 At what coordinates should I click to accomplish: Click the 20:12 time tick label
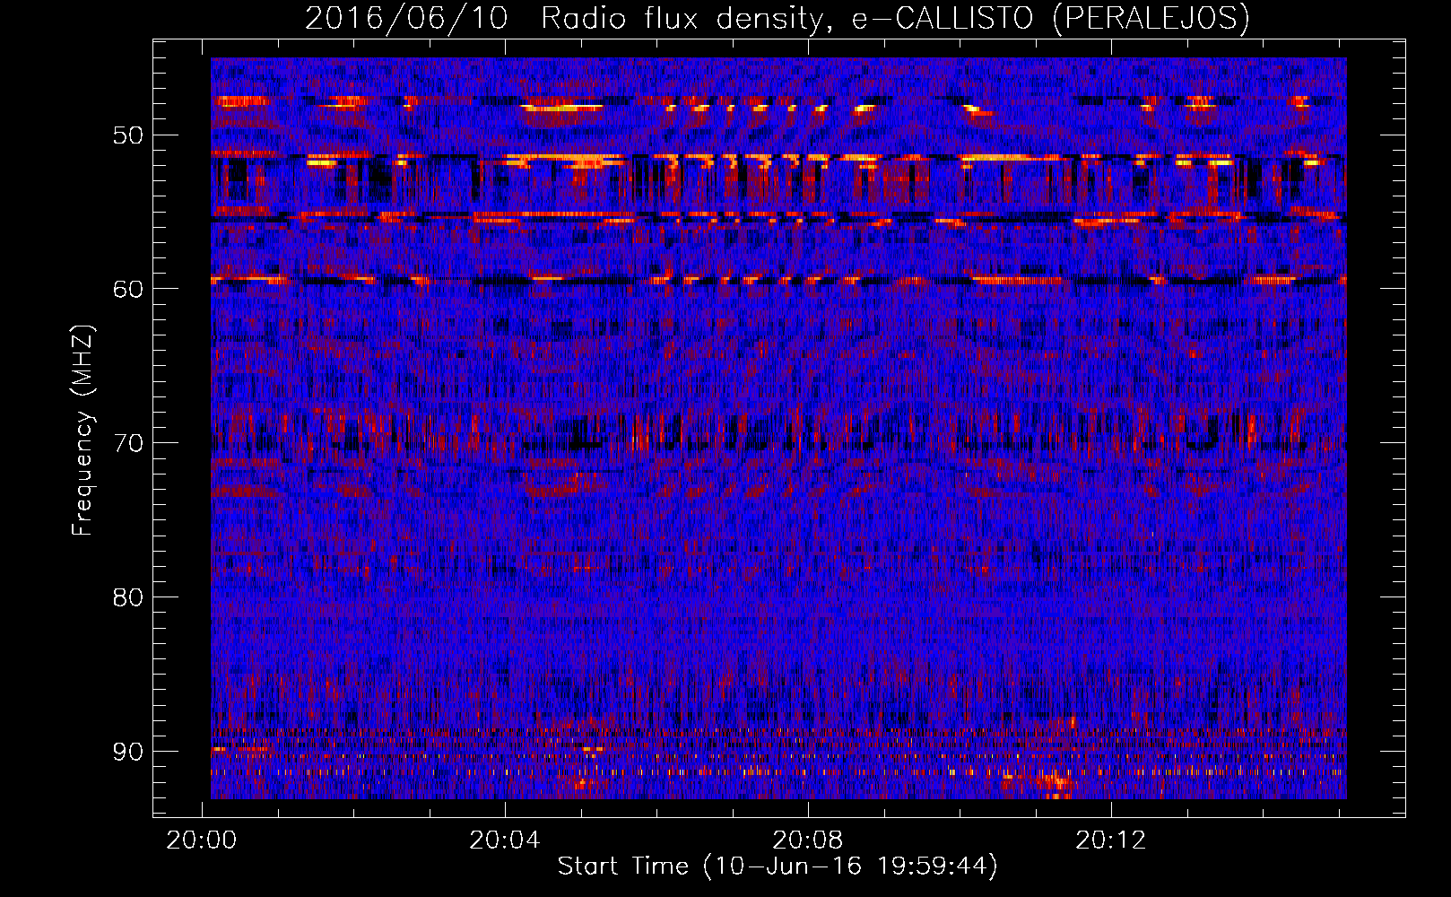click(x=1111, y=840)
